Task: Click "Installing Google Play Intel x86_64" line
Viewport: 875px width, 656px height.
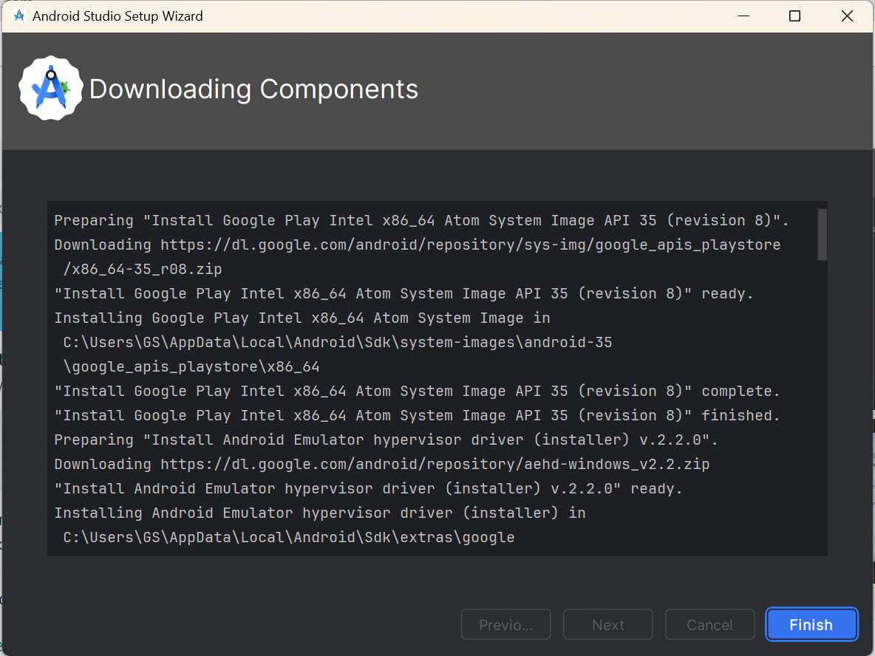Action: click(302, 318)
